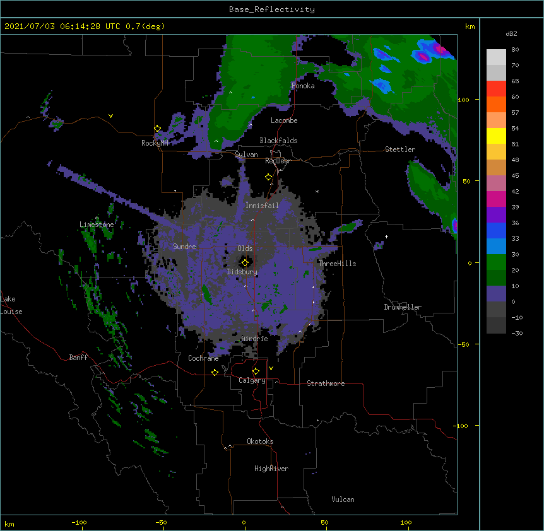Click the white plus marker north of Drumheller
544x531 pixels.
coord(386,236)
